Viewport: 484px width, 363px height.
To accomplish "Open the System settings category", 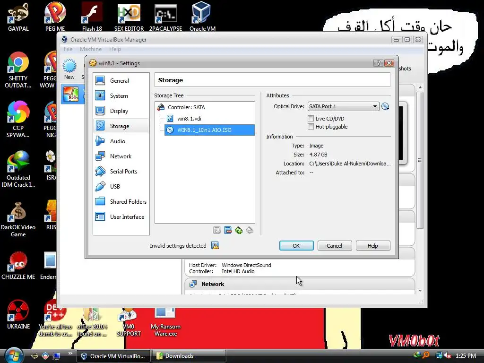I will tap(121, 95).
